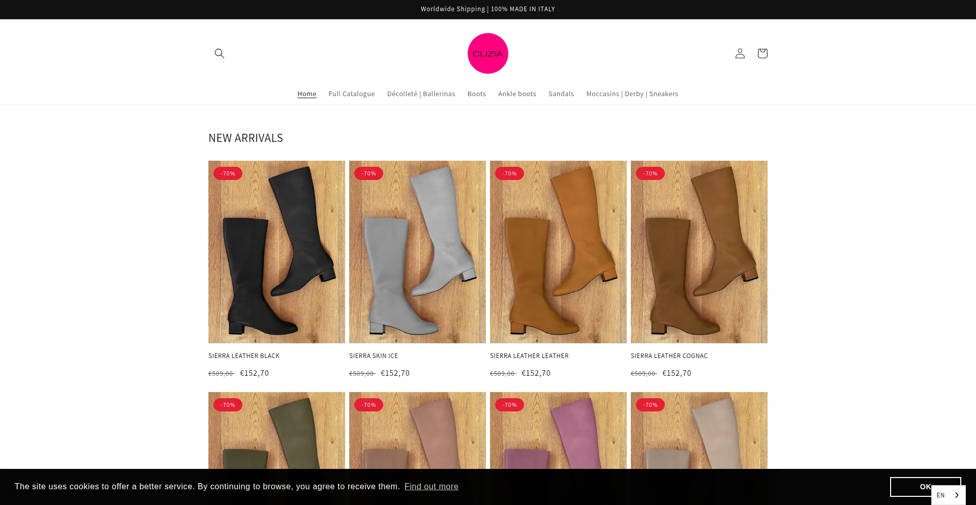Go to the Boots category

[x=476, y=94]
